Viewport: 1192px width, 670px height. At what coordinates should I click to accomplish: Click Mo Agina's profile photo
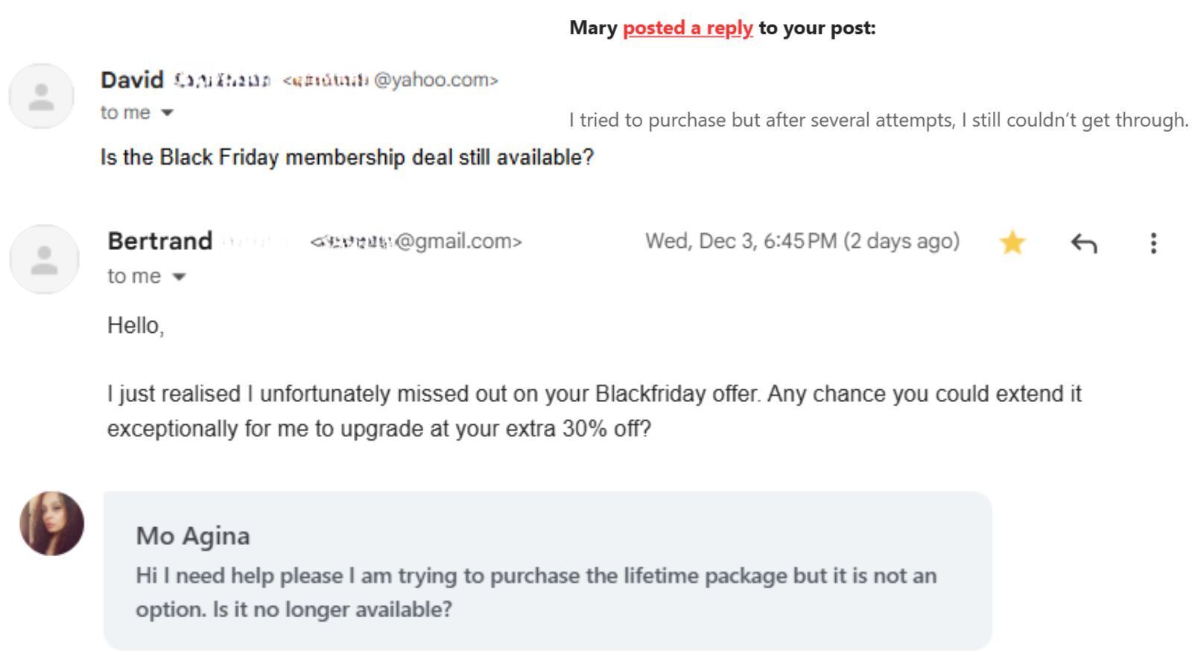click(x=51, y=523)
